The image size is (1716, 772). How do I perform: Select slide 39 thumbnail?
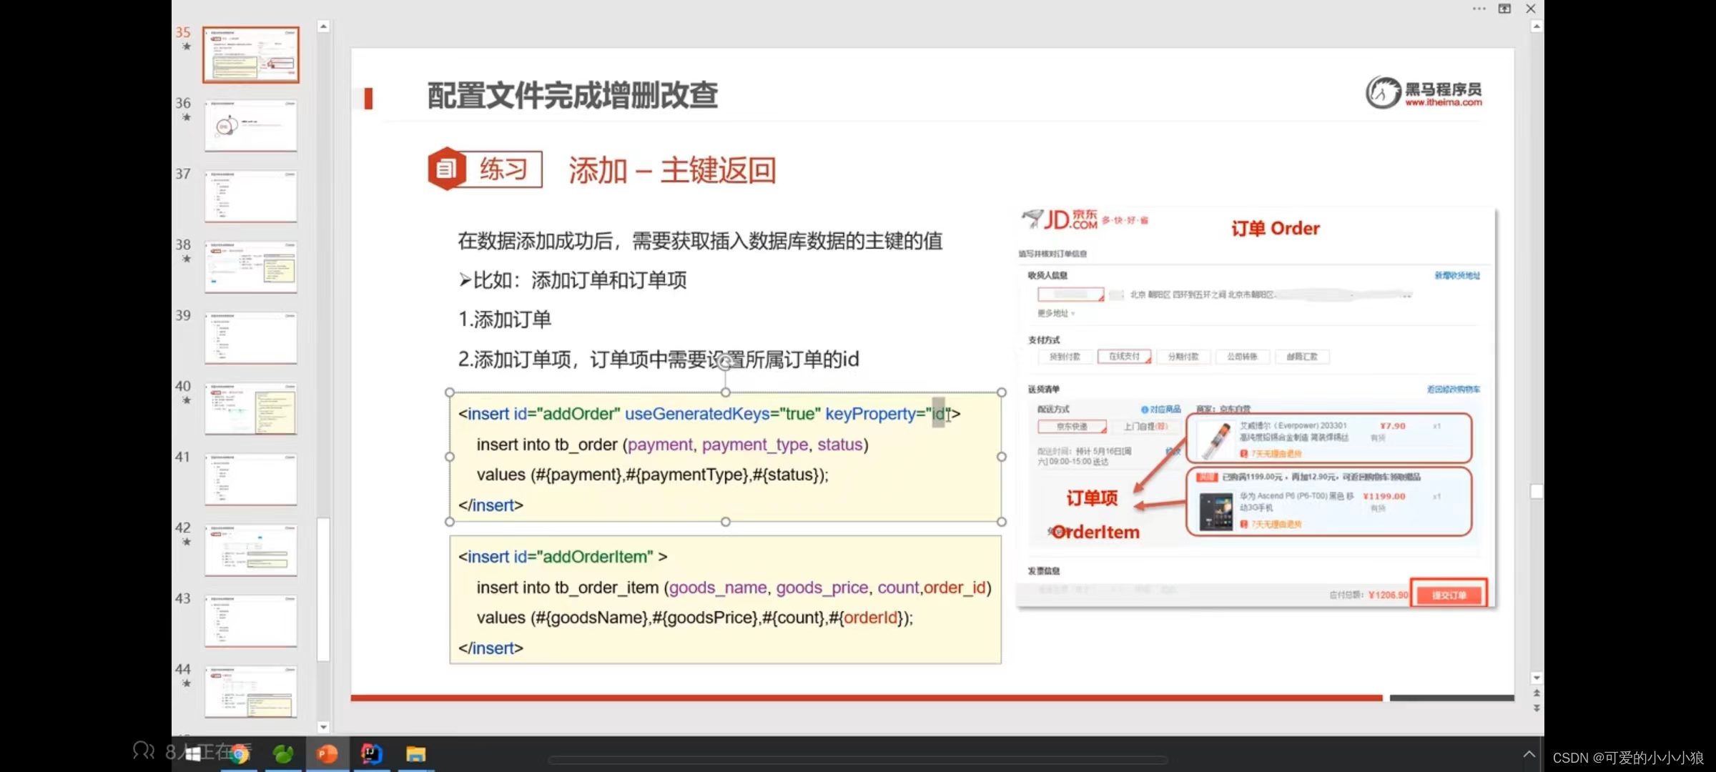pos(251,337)
